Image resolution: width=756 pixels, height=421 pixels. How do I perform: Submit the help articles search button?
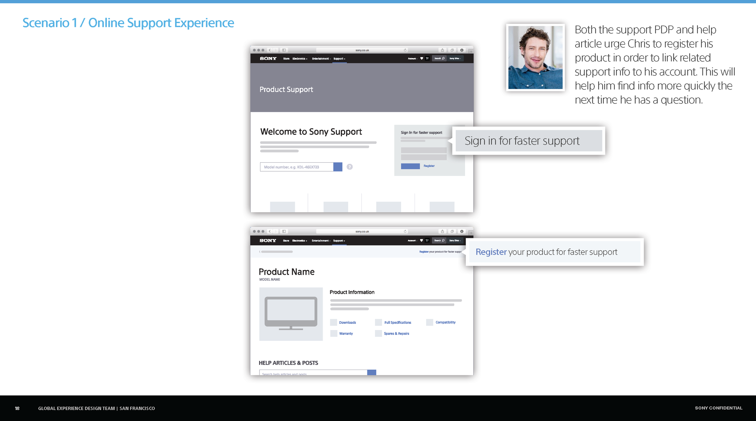pyautogui.click(x=372, y=373)
